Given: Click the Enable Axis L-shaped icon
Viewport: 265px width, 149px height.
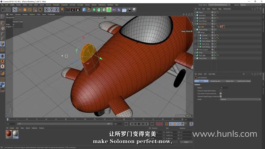Looking at the screenshot, I should [2, 49].
